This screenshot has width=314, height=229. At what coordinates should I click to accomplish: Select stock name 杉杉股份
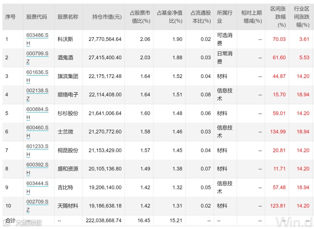point(68,113)
